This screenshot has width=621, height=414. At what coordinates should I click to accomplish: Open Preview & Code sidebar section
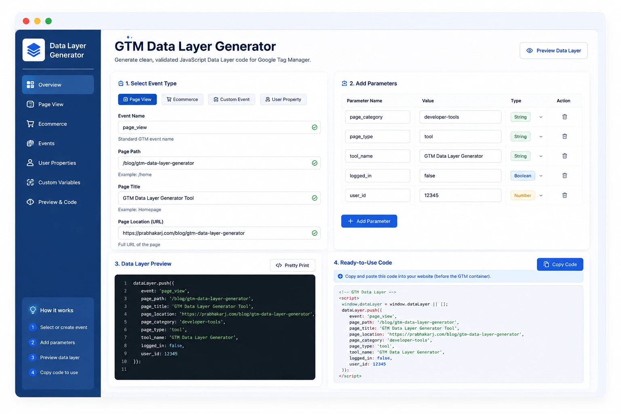pos(58,202)
